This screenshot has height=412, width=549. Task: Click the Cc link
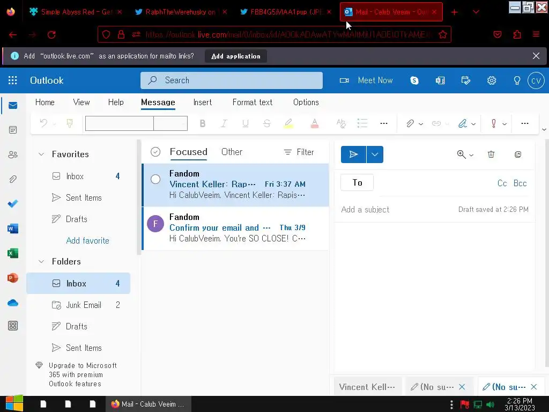502,183
